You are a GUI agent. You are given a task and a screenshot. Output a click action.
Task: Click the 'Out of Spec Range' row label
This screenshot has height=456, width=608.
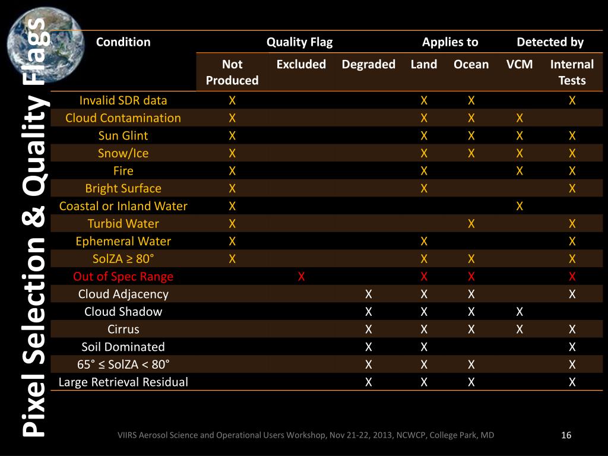click(123, 277)
